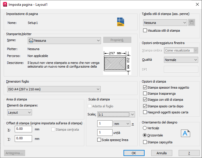The image size is (202, 158).
Task: Click the paper size preview thumbnail
Action: pyautogui.click(x=117, y=61)
